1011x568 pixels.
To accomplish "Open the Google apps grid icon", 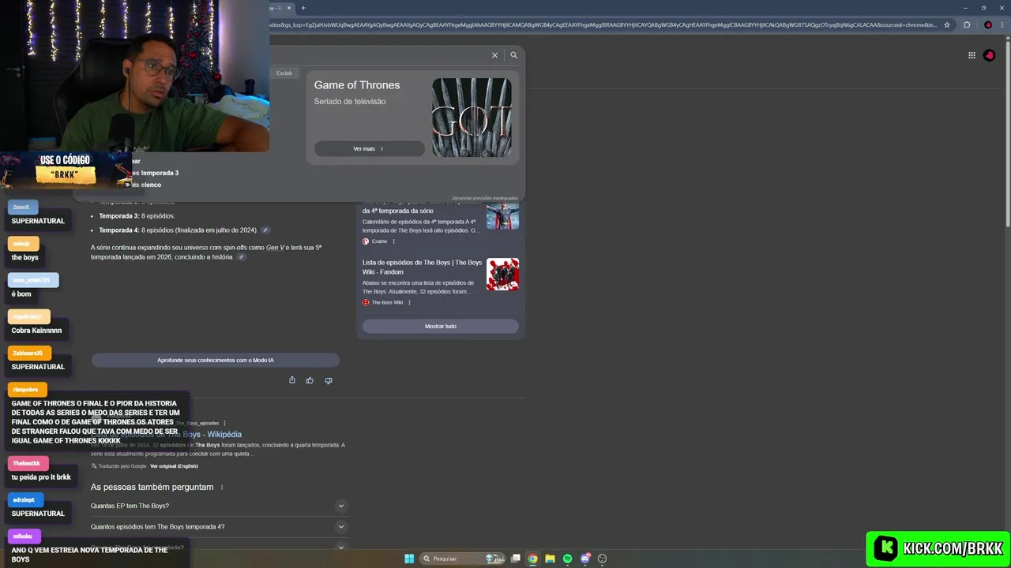I will point(972,55).
